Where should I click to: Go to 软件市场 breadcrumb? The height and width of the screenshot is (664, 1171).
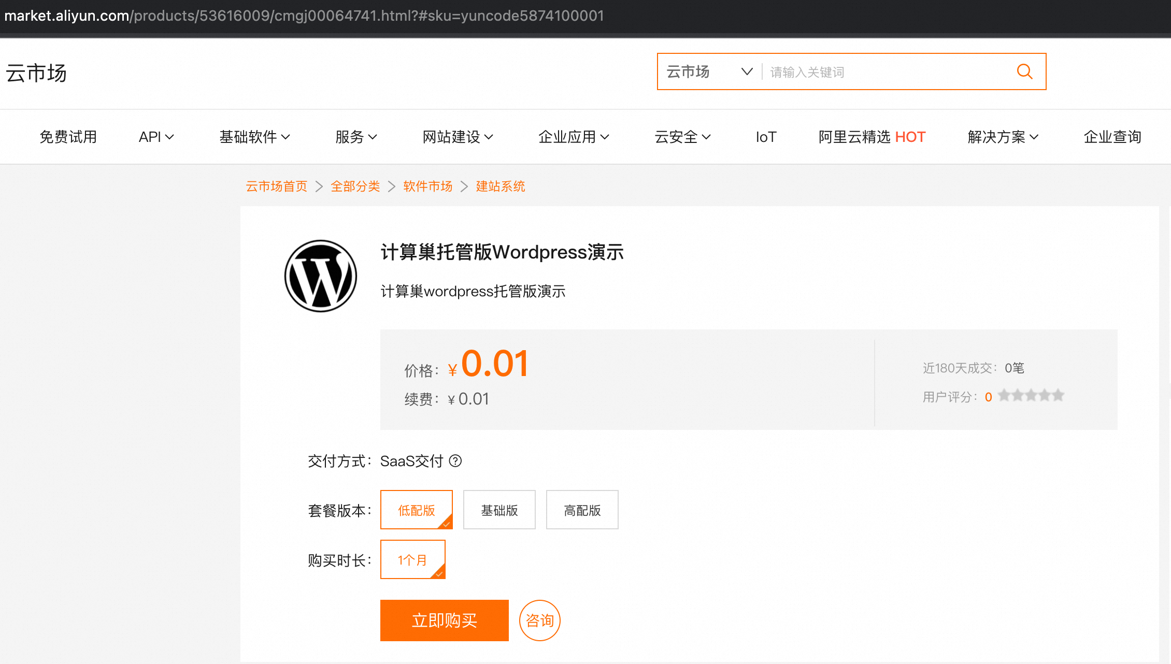[x=428, y=186]
